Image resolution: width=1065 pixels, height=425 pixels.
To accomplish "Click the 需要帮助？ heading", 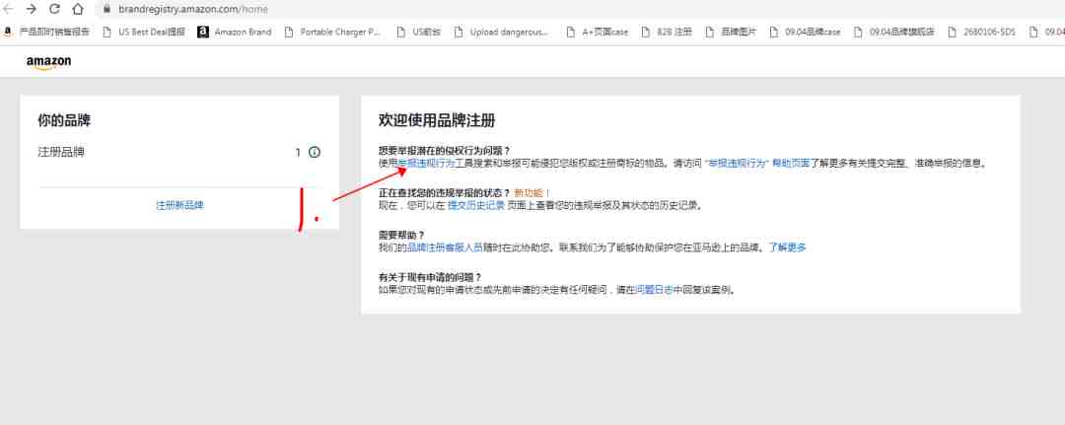I will 401,235.
